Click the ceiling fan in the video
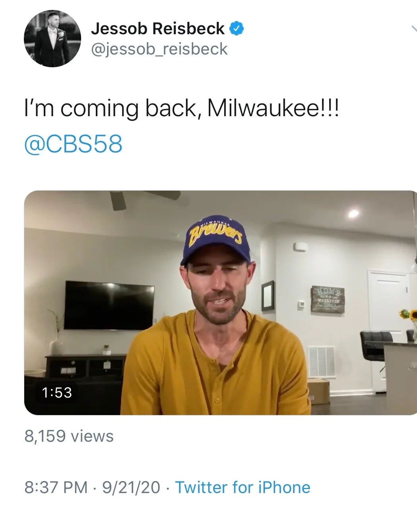 click(x=143, y=198)
